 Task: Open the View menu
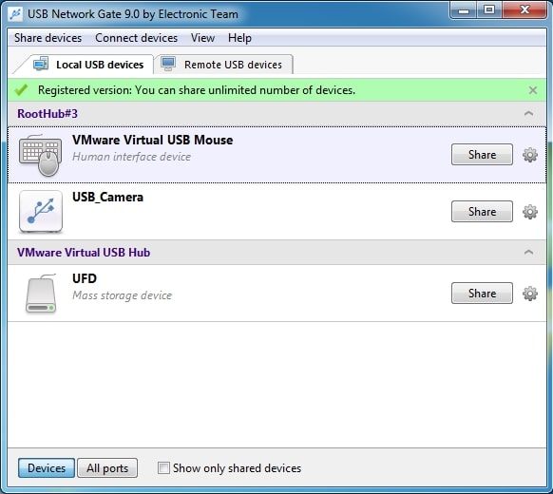click(x=202, y=38)
